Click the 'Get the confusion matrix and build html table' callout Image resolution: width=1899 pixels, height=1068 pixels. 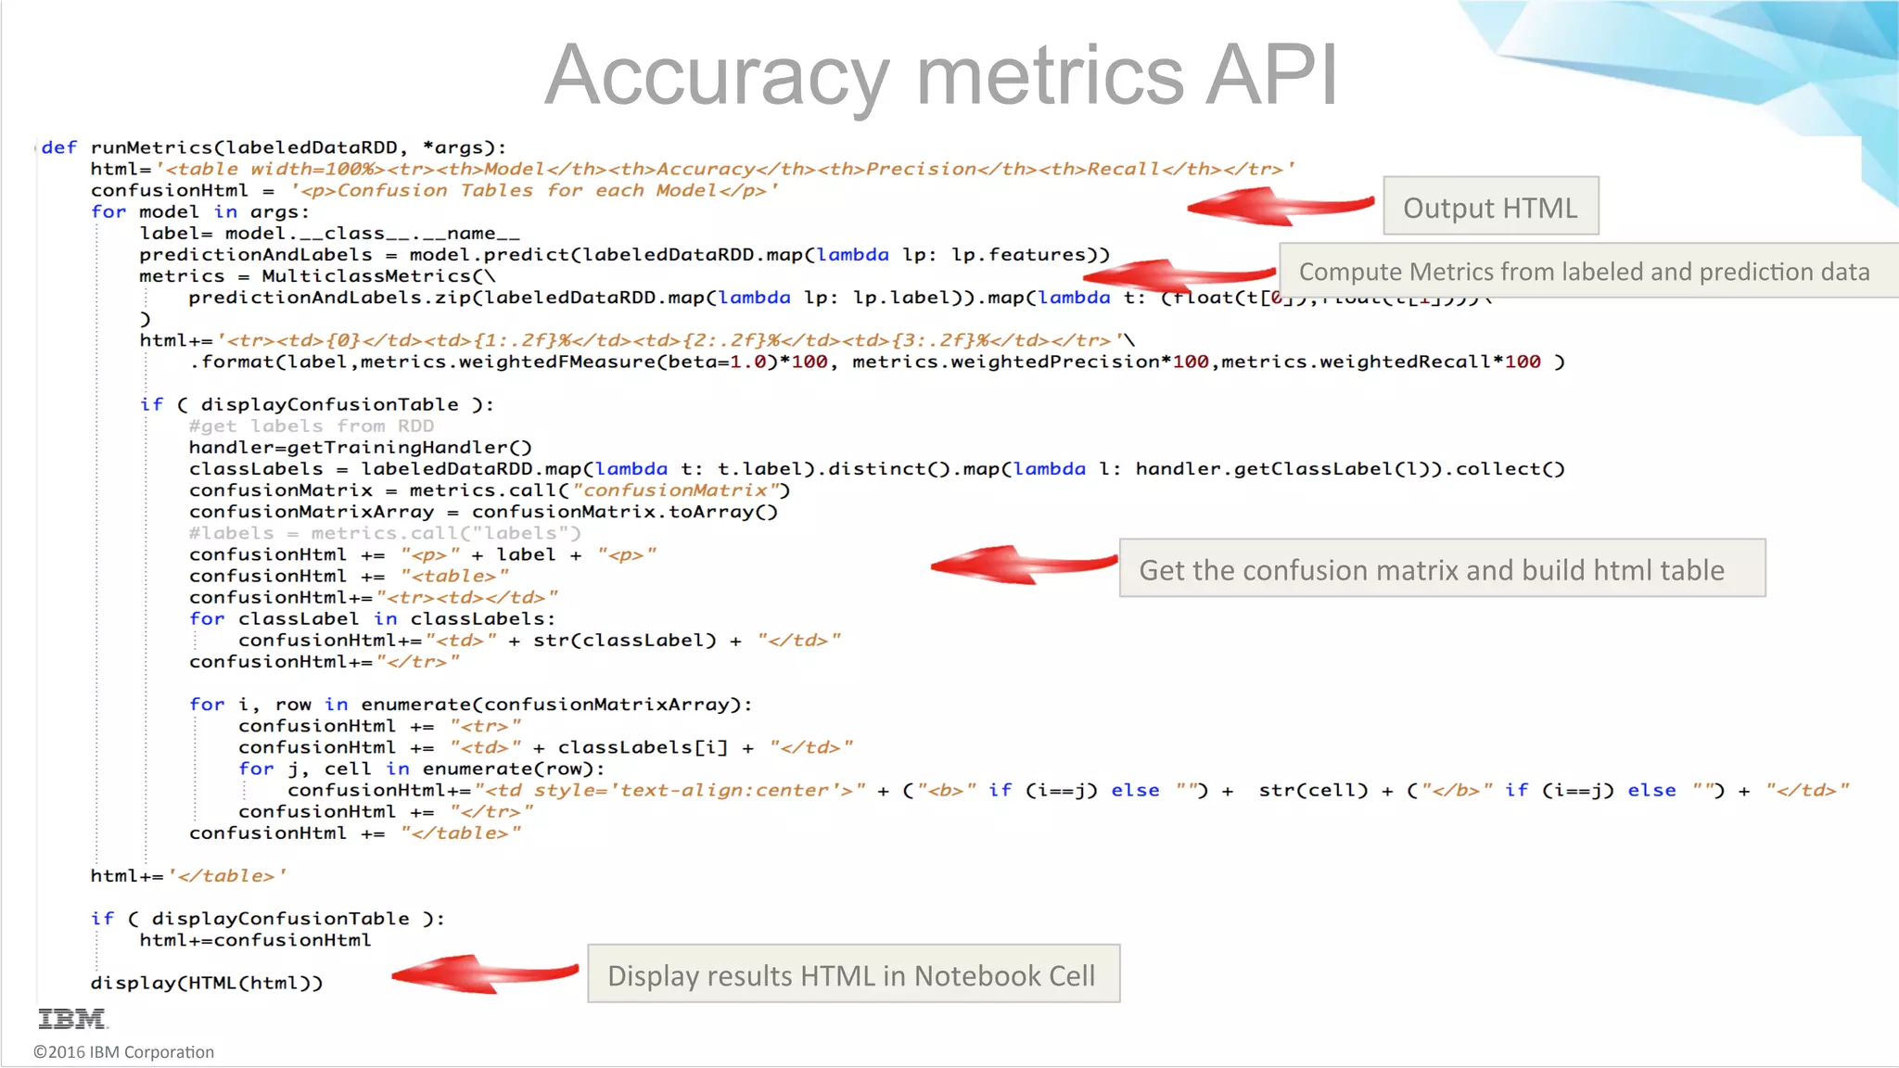click(1442, 568)
